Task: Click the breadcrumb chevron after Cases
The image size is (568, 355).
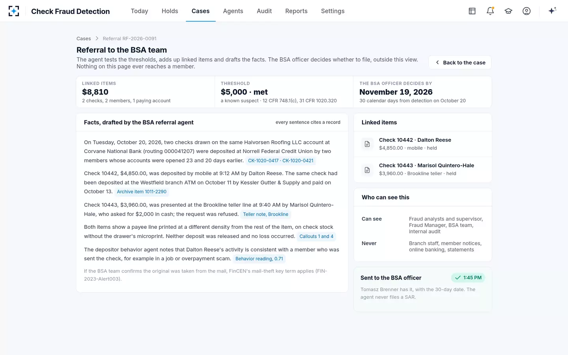Action: coord(97,39)
